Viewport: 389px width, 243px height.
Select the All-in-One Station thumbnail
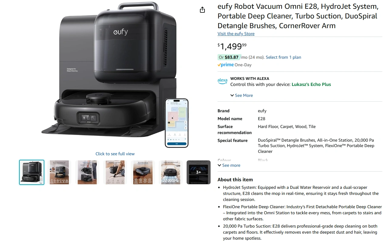pos(59,172)
